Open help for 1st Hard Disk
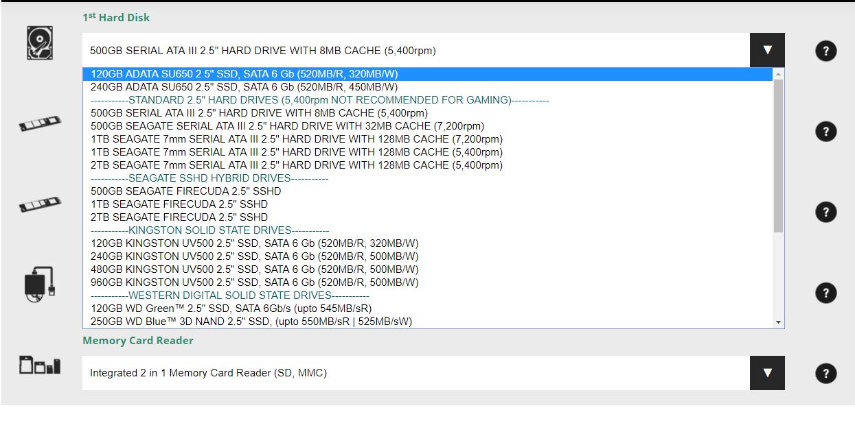855x423 pixels. [x=825, y=51]
